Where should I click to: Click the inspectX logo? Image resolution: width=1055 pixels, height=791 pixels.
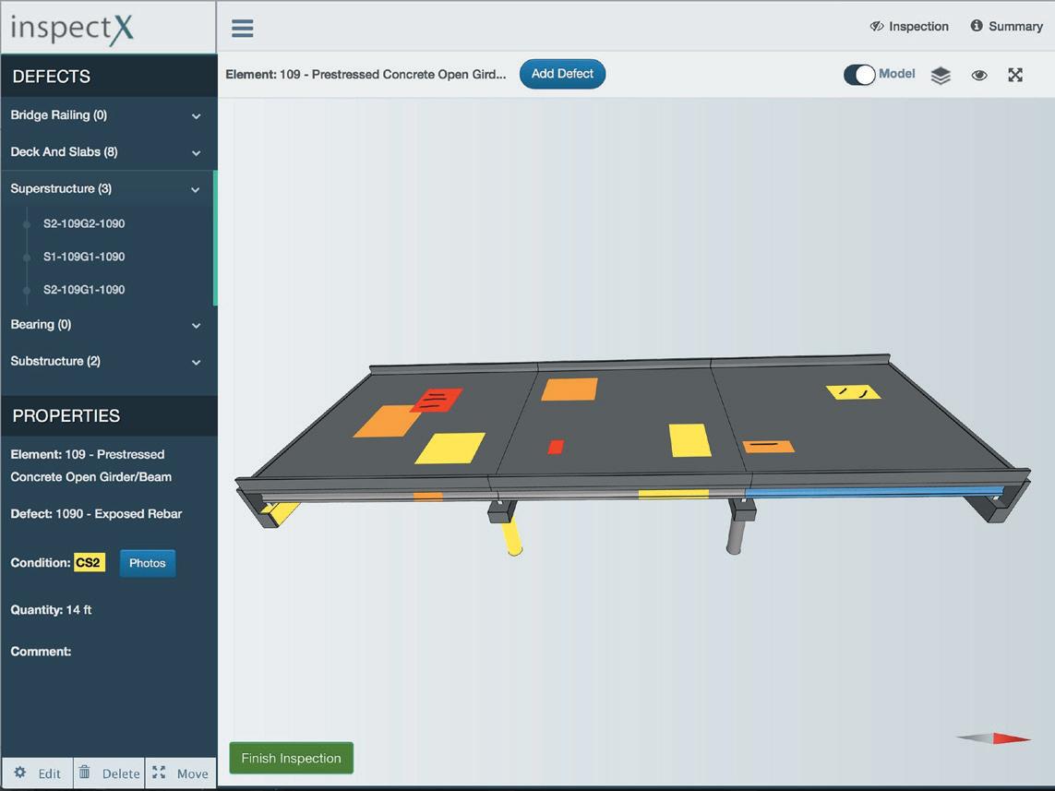click(72, 29)
